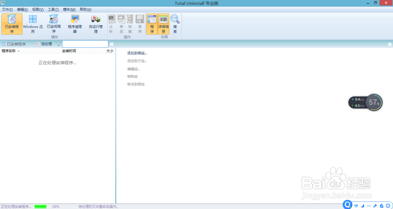Click the filter funnel icon
The height and width of the screenshot is (209, 393).
[59, 44]
